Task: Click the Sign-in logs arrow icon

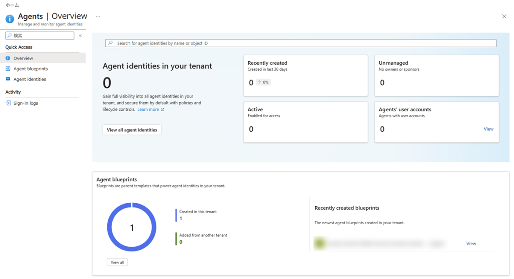Action: click(8, 103)
